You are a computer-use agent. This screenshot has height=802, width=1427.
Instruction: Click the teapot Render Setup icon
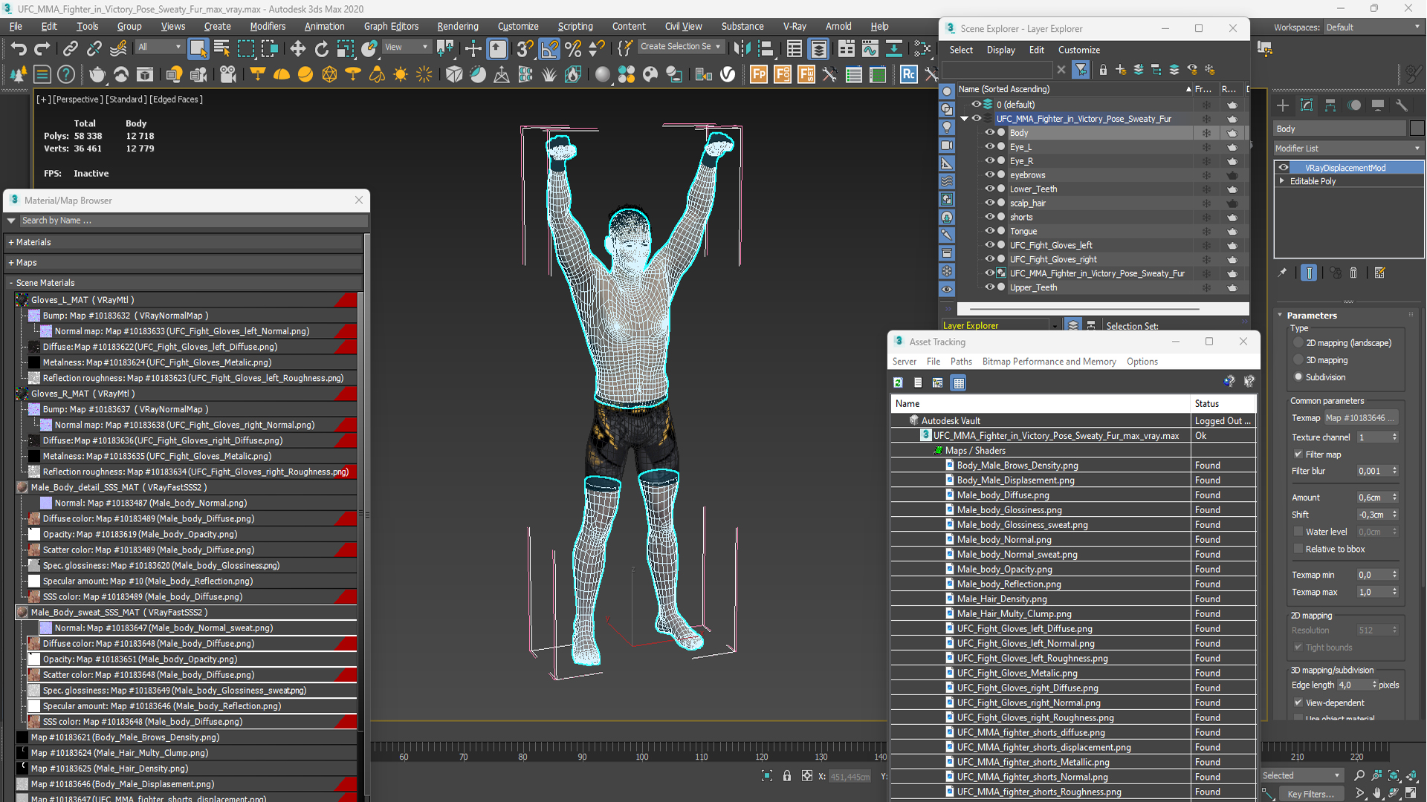pos(97,74)
